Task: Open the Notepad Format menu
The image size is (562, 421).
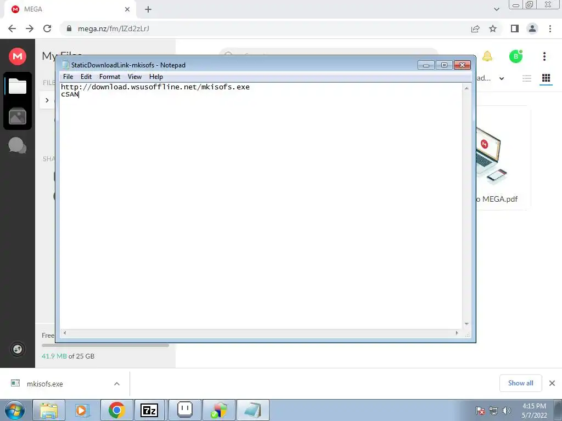Action: [110, 77]
